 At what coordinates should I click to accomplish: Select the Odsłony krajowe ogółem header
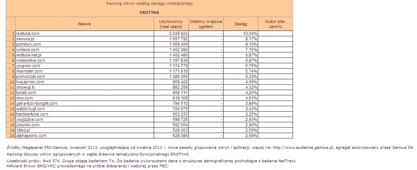[206, 24]
